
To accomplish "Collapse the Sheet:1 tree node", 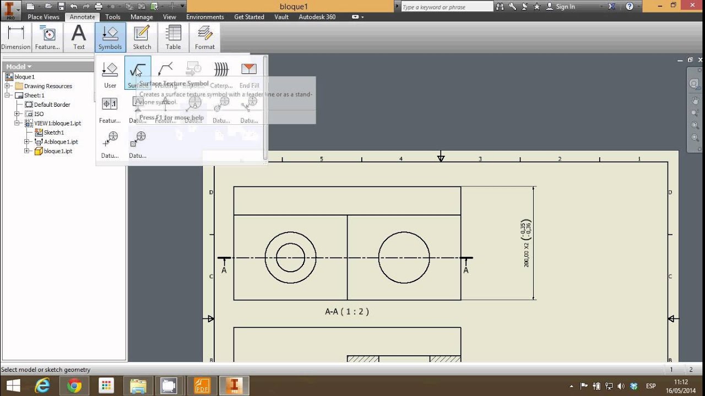I will [8, 95].
